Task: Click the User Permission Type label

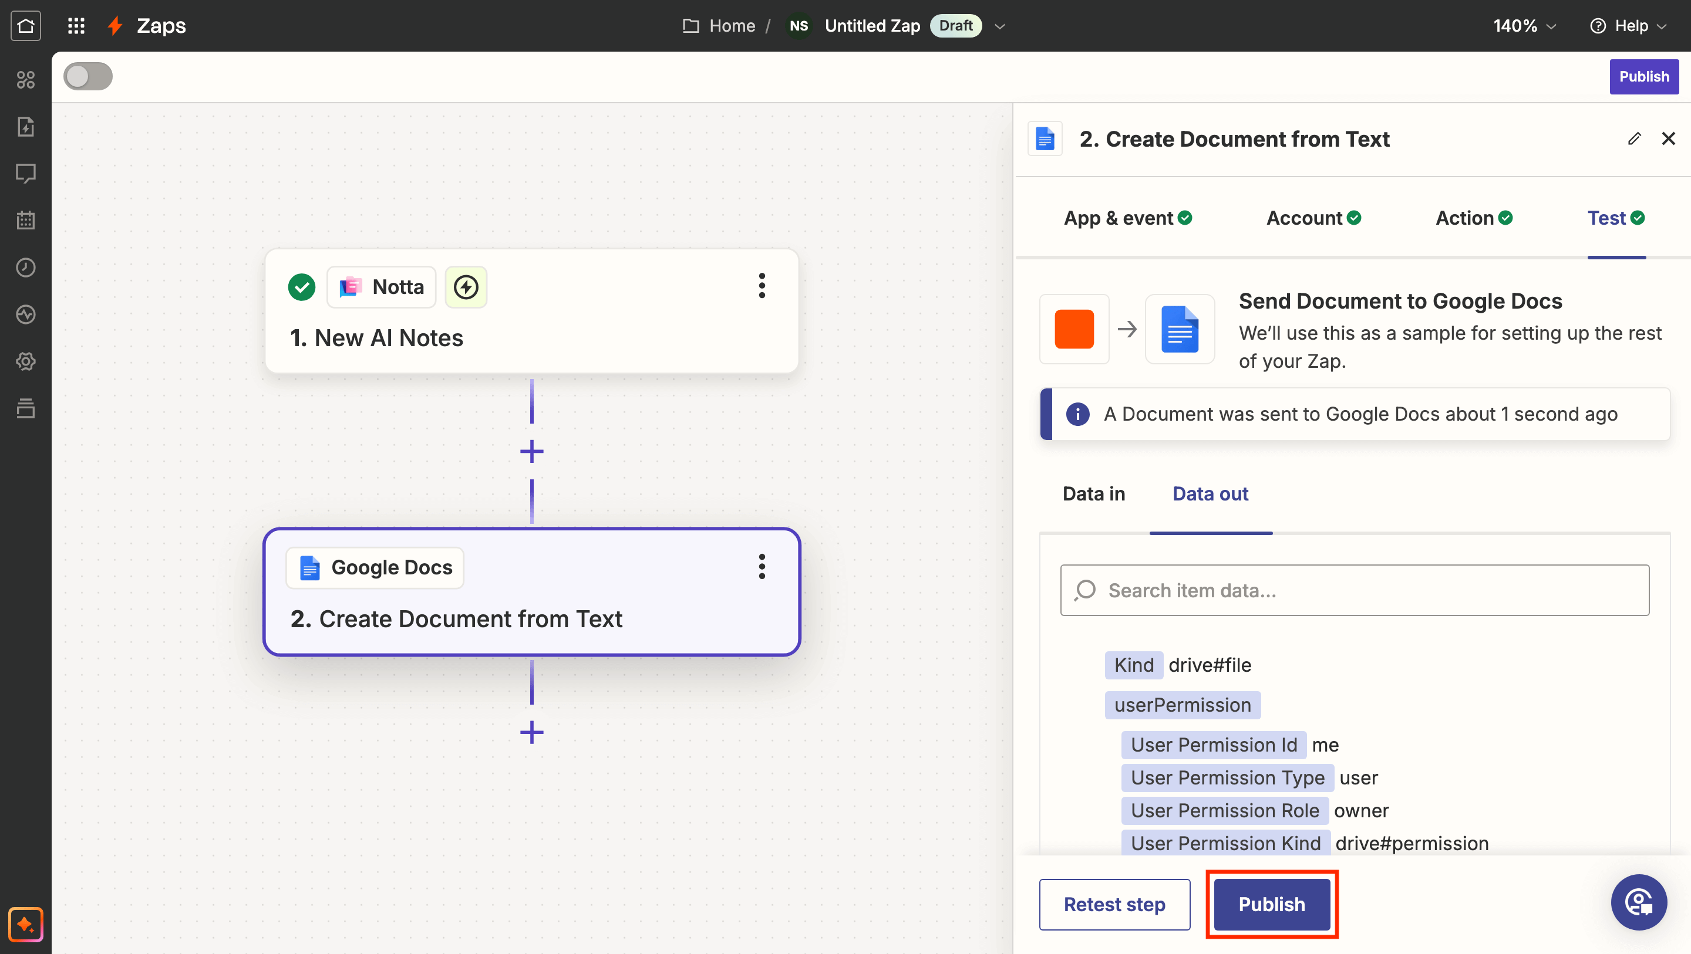Action: 1228,777
